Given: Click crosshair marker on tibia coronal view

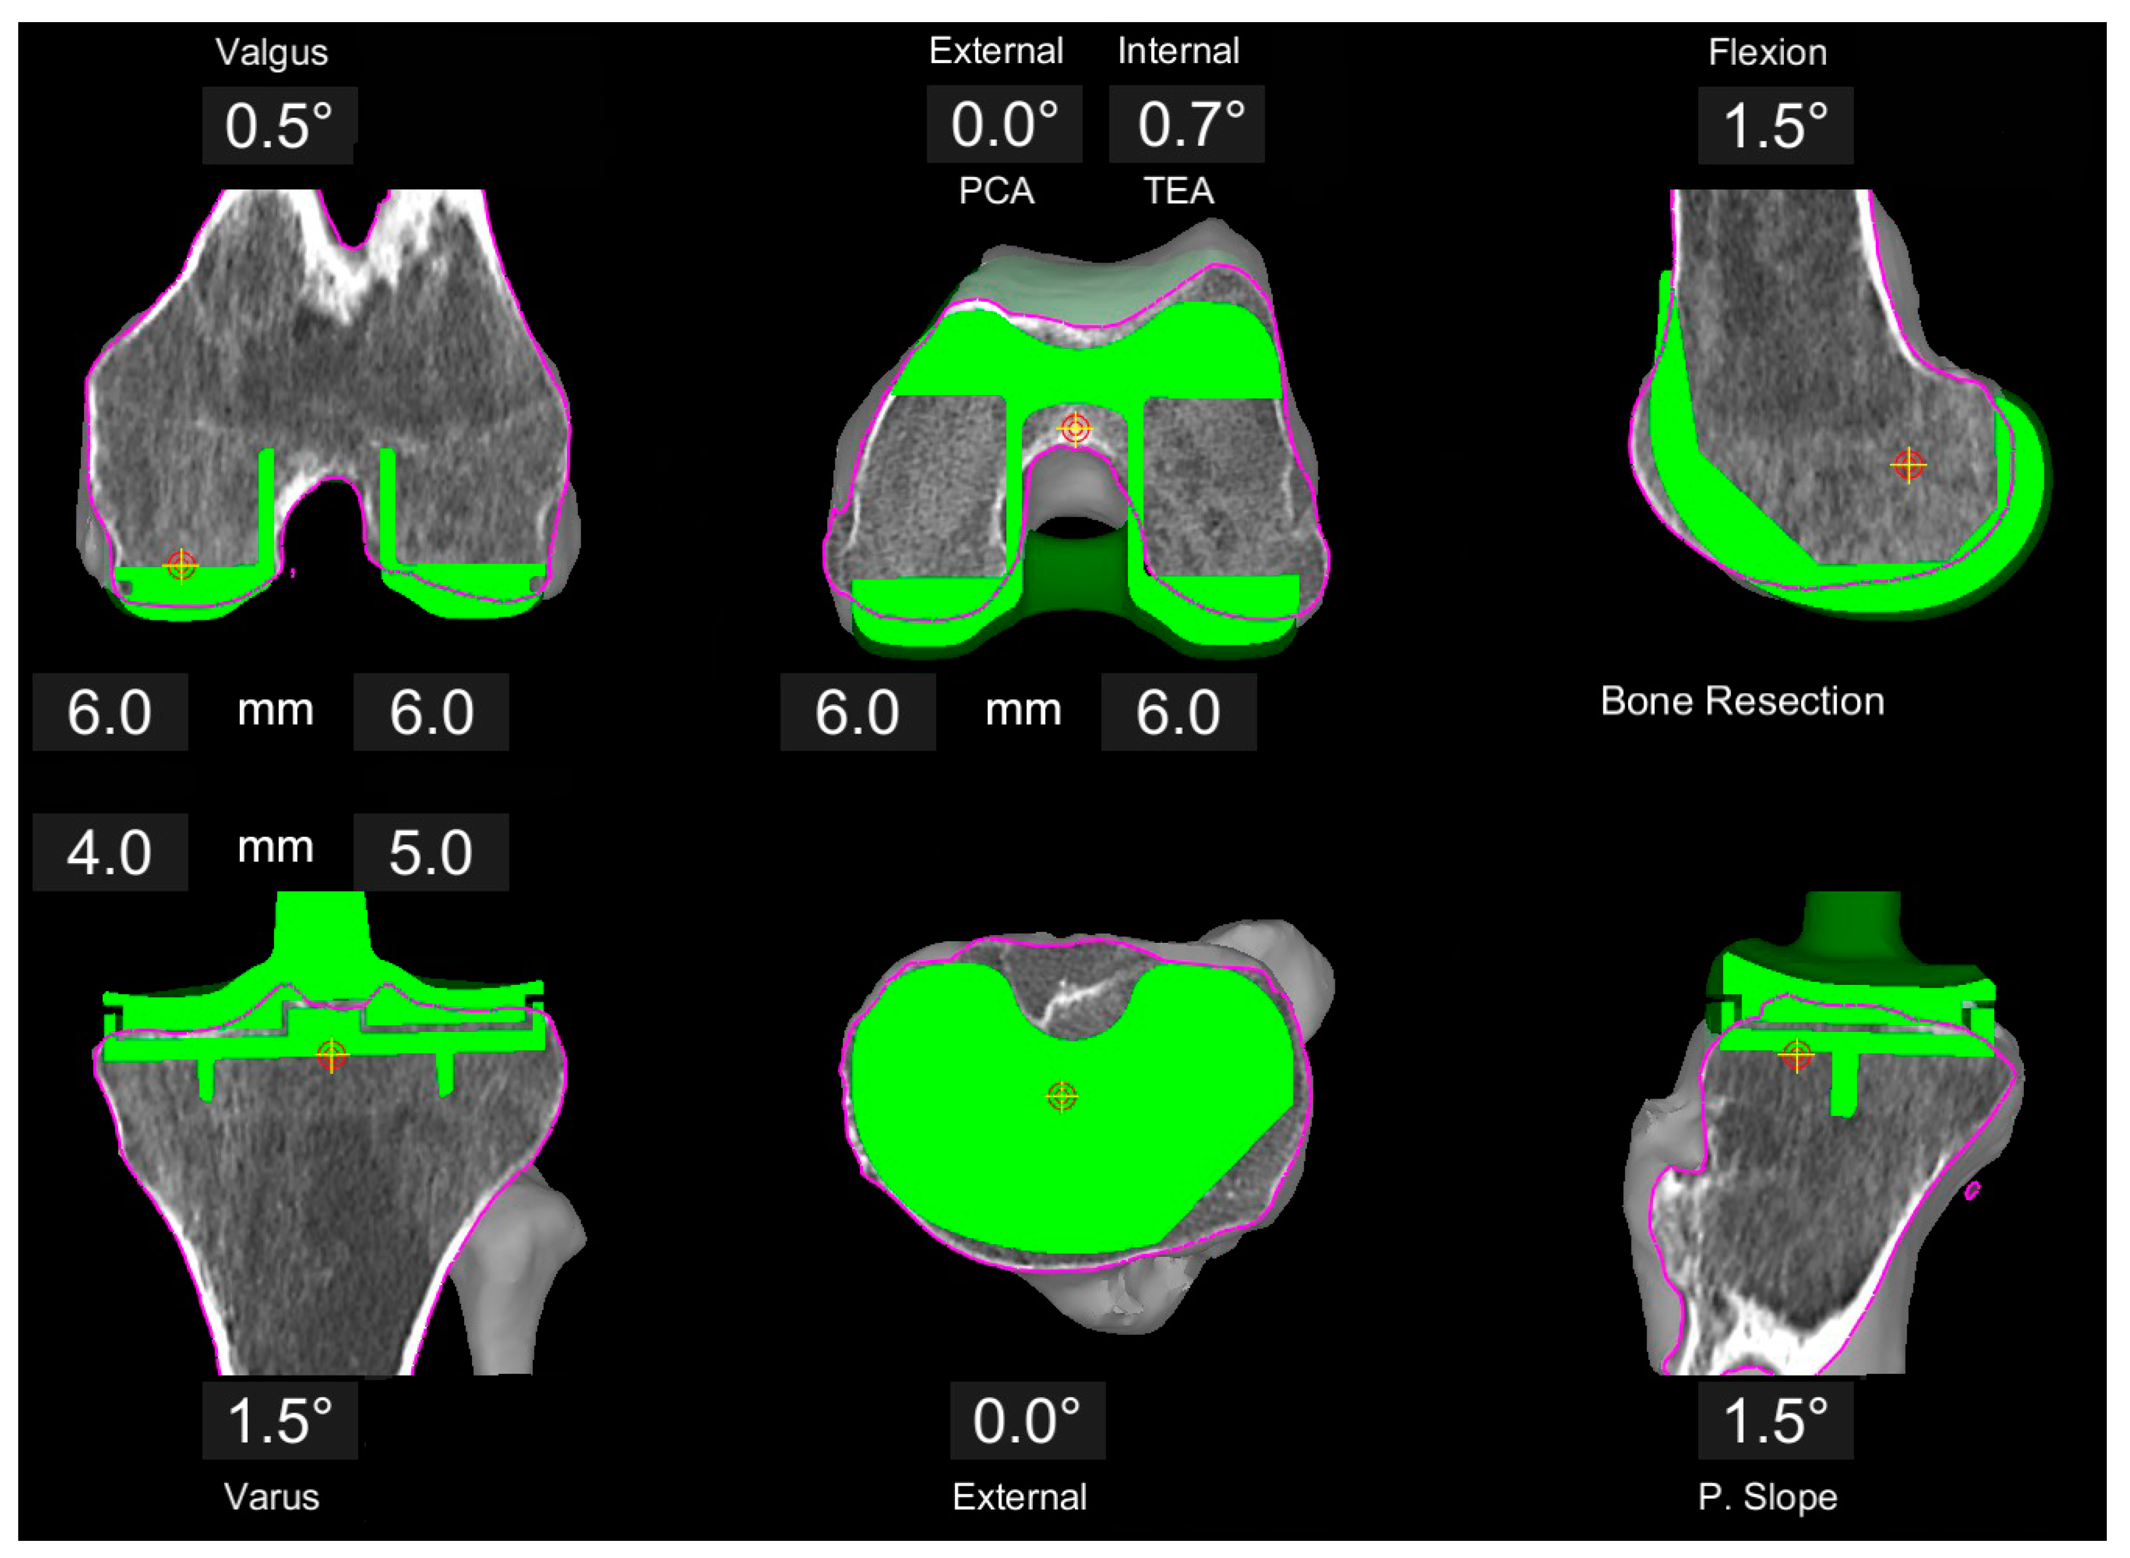Looking at the screenshot, I should (x=331, y=1055).
